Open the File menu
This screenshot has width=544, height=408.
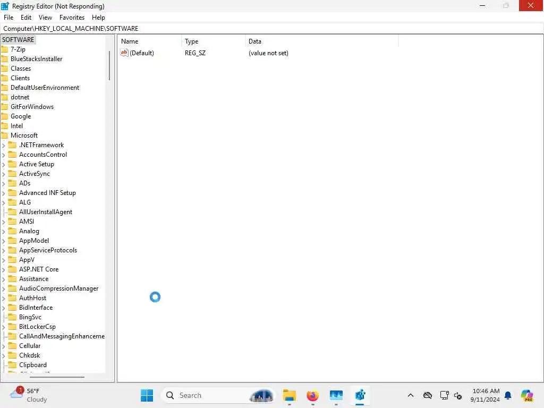coord(8,18)
